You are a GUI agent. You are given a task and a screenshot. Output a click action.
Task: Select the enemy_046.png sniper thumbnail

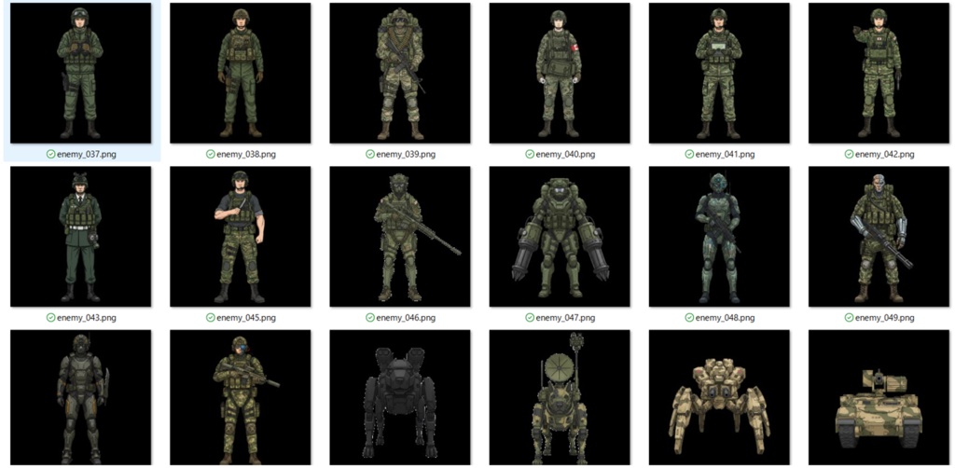pyautogui.click(x=400, y=237)
